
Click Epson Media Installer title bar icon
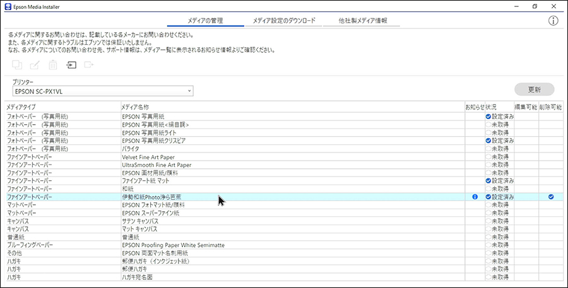click(8, 6)
